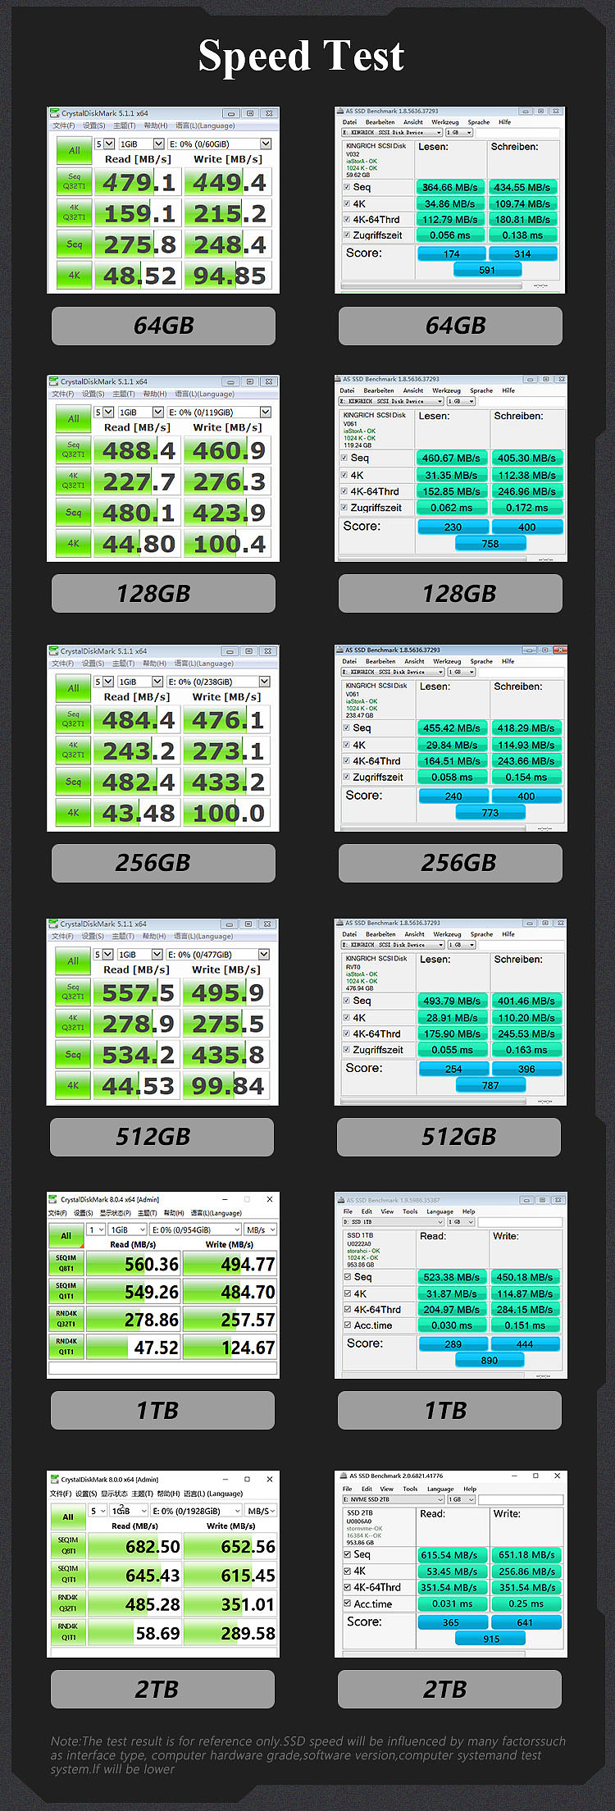Open NVME SSD 2TB device dropdown

pyautogui.click(x=394, y=1499)
